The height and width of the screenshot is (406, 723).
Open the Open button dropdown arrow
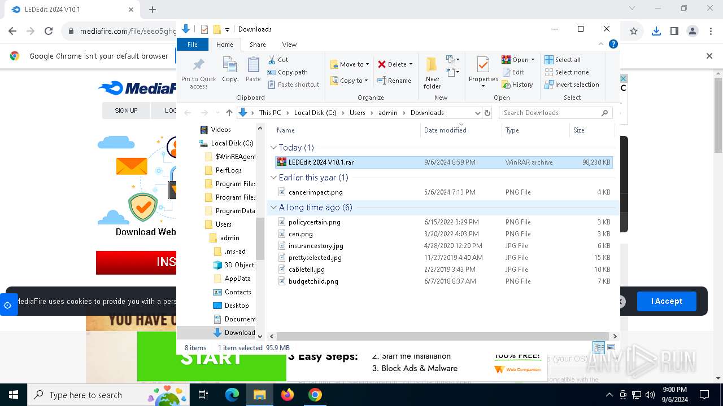pos(533,60)
